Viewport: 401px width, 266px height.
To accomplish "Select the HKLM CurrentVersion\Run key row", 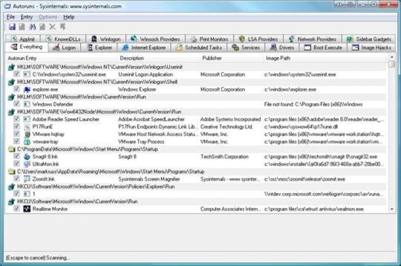I will [x=197, y=97].
